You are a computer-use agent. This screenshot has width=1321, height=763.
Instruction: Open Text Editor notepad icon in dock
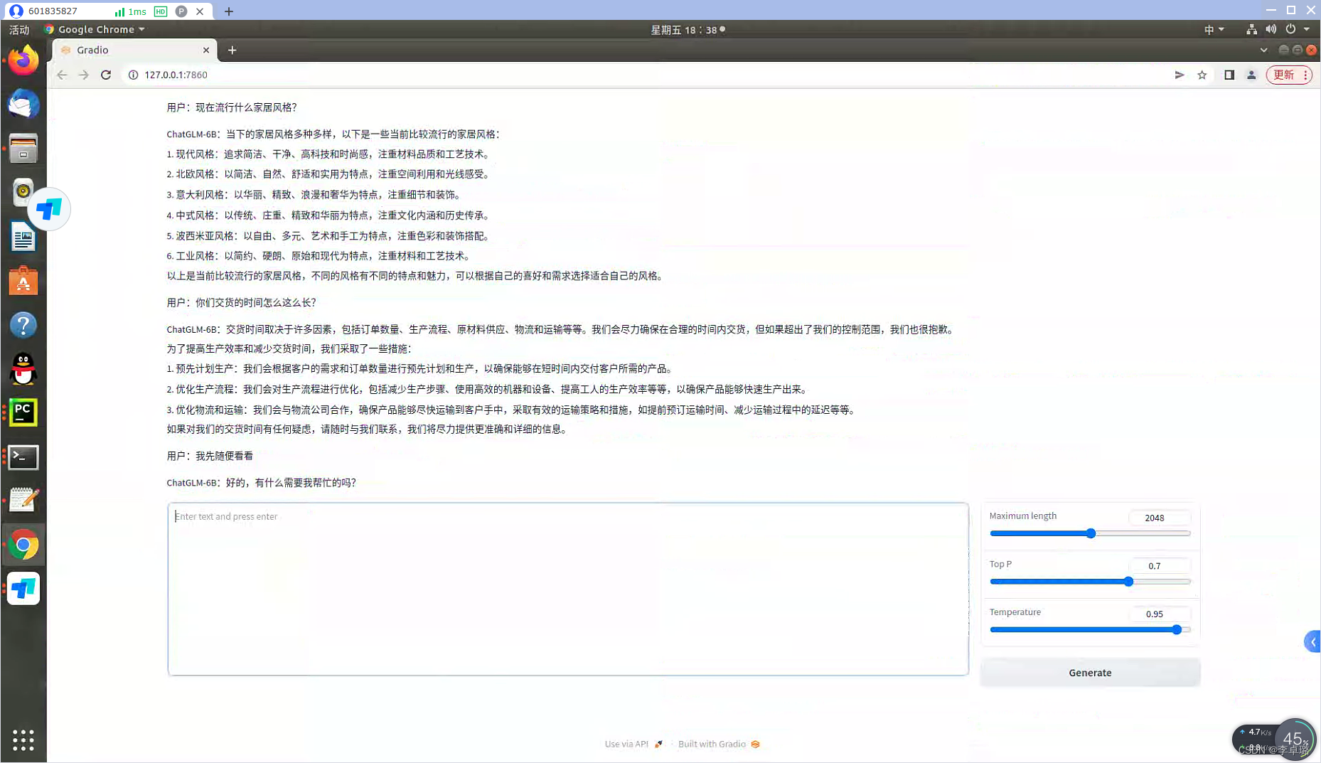click(23, 501)
